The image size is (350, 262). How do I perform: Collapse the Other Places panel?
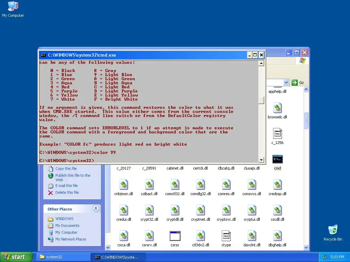pos(96,208)
